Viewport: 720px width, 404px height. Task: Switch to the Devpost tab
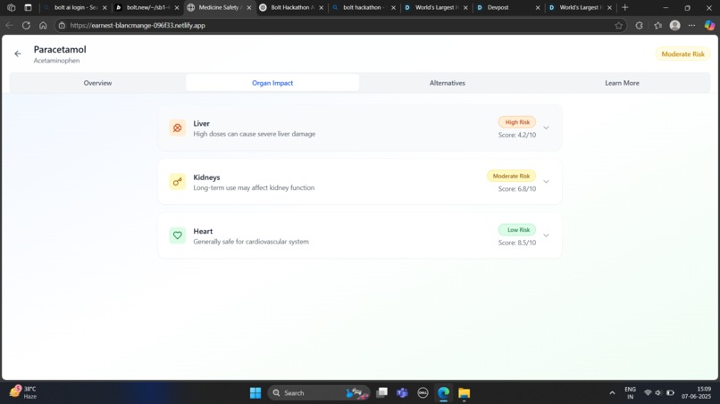point(508,8)
